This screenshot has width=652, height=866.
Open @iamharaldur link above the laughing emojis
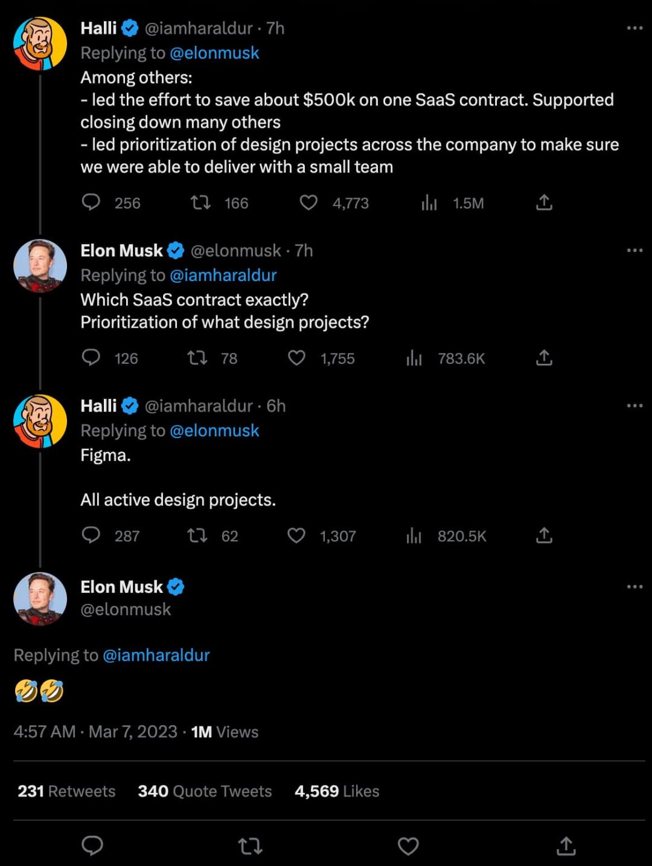(156, 655)
